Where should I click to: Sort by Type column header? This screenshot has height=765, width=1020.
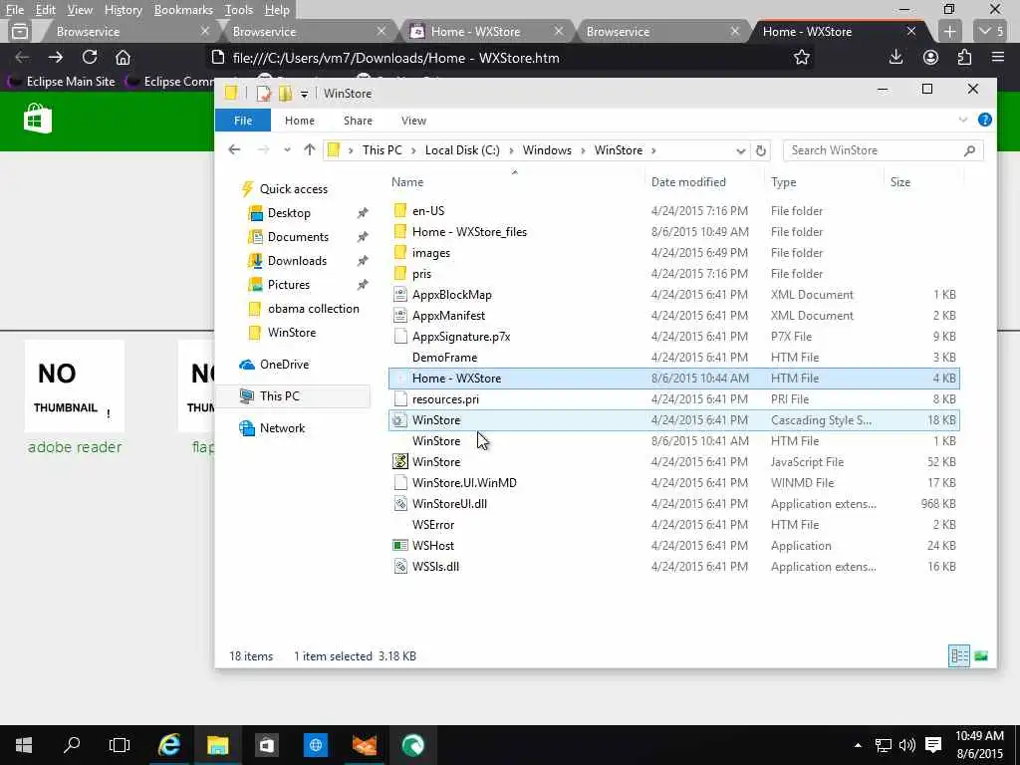click(x=783, y=182)
